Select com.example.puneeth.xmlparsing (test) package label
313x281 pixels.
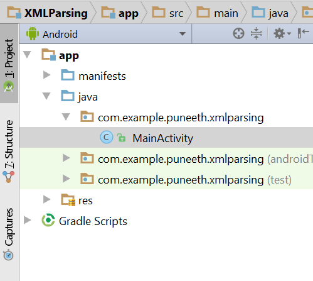[194, 180]
